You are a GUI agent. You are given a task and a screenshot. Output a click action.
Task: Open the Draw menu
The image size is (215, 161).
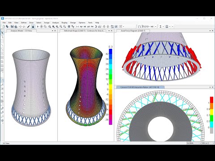(x=31, y=23)
